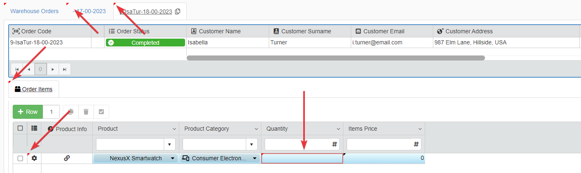Click the column list icon in the grid header

[34, 129]
